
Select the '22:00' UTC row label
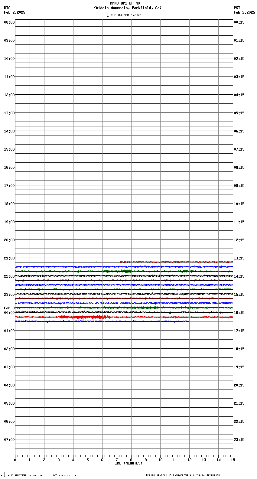pyautogui.click(x=9, y=276)
